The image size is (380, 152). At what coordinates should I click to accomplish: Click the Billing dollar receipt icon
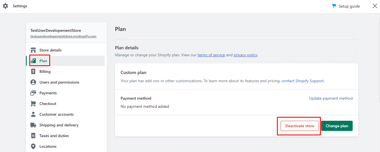point(33,71)
